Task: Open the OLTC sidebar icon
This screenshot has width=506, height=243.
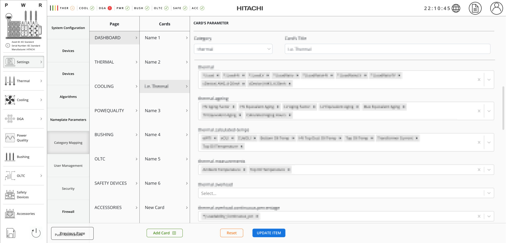Action: click(10, 176)
